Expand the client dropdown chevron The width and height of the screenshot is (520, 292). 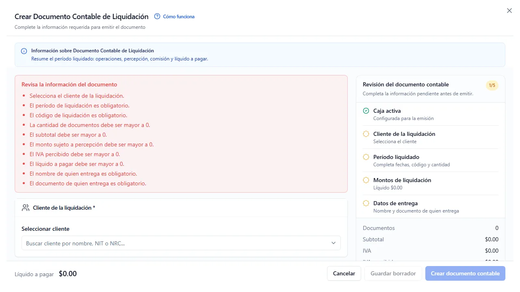tap(334, 243)
